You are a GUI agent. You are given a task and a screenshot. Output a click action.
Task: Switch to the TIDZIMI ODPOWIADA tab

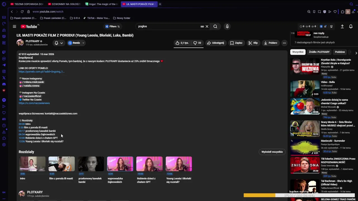tap(27, 4)
